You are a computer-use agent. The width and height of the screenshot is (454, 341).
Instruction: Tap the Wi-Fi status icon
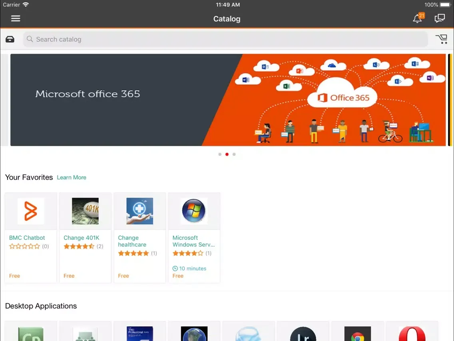tap(26, 5)
